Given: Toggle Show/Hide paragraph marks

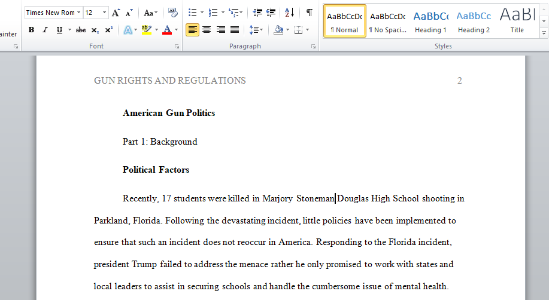Looking at the screenshot, I should [309, 13].
